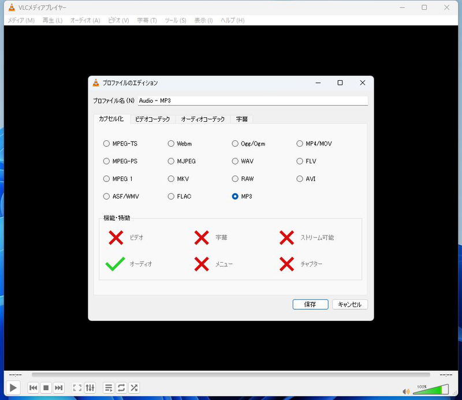Switch to カプセル化 tab

[x=111, y=119]
